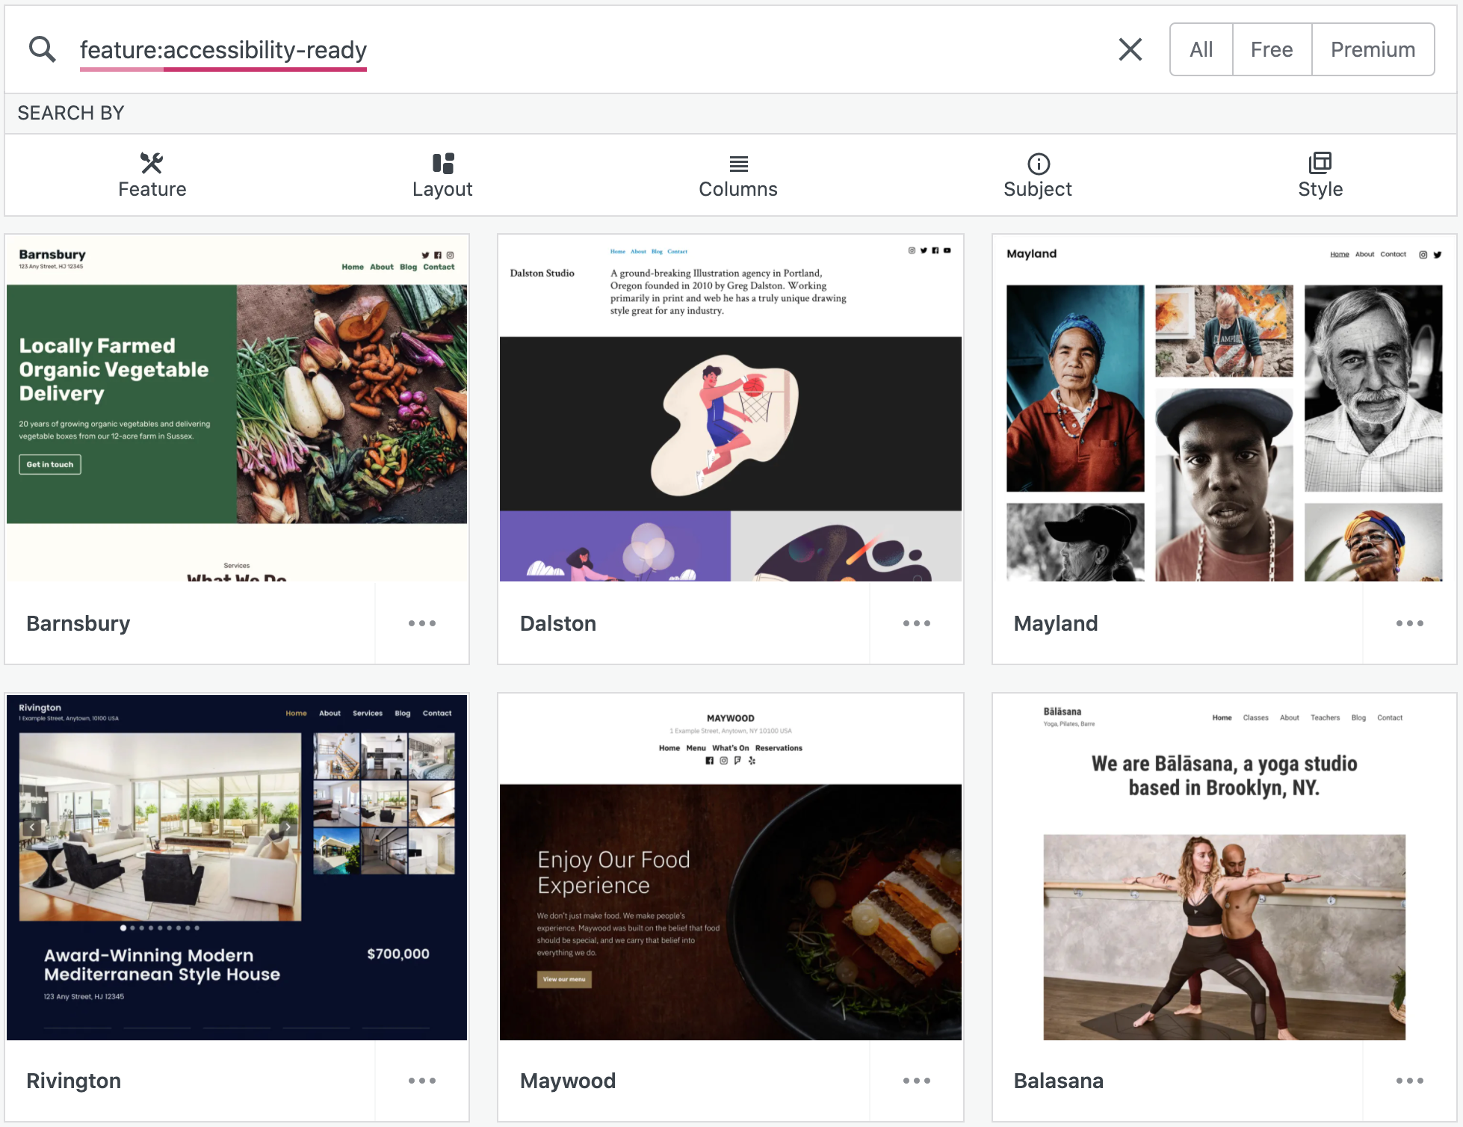Open Barnsbury theme options ellipsis menu

click(x=422, y=623)
